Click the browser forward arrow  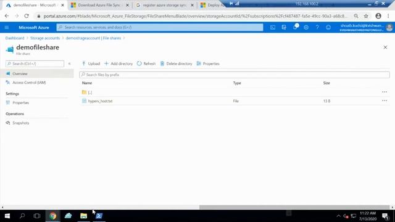click(17, 16)
